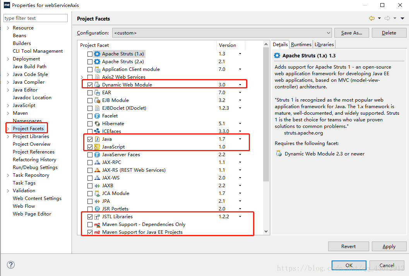
Task: Select Project References in the sidebar
Action: (x=34, y=152)
